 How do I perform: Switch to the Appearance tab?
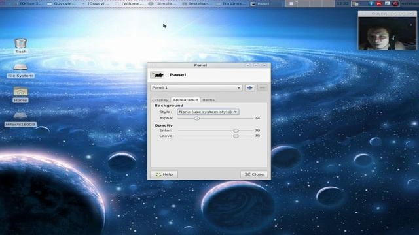click(x=185, y=100)
